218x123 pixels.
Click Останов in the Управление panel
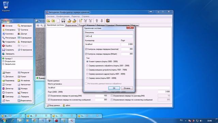7,26
